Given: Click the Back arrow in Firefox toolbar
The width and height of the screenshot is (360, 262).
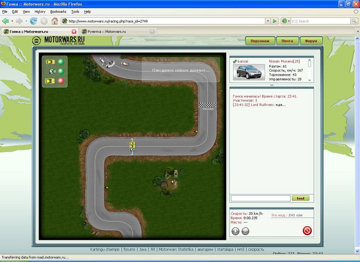Looking at the screenshot, I should pos(5,21).
